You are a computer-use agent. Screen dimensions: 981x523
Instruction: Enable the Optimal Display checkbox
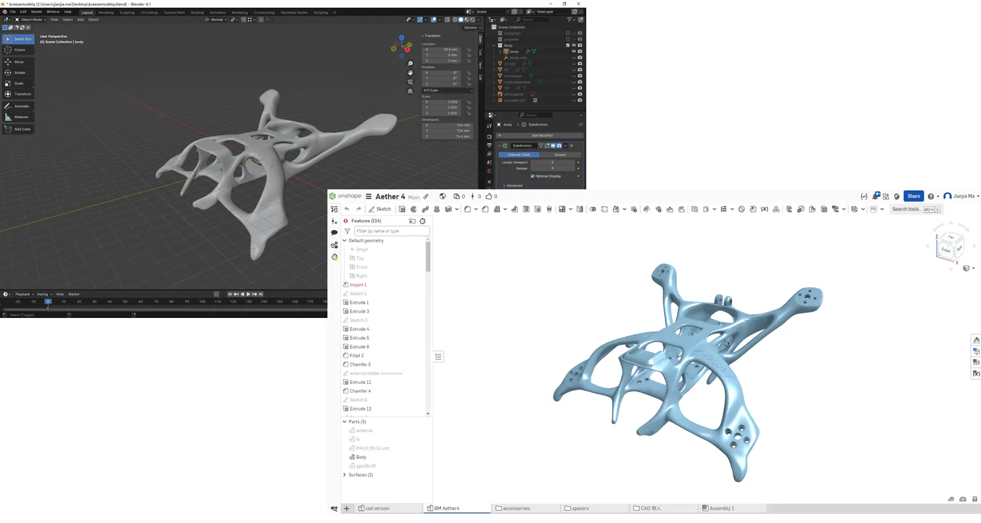(534, 176)
